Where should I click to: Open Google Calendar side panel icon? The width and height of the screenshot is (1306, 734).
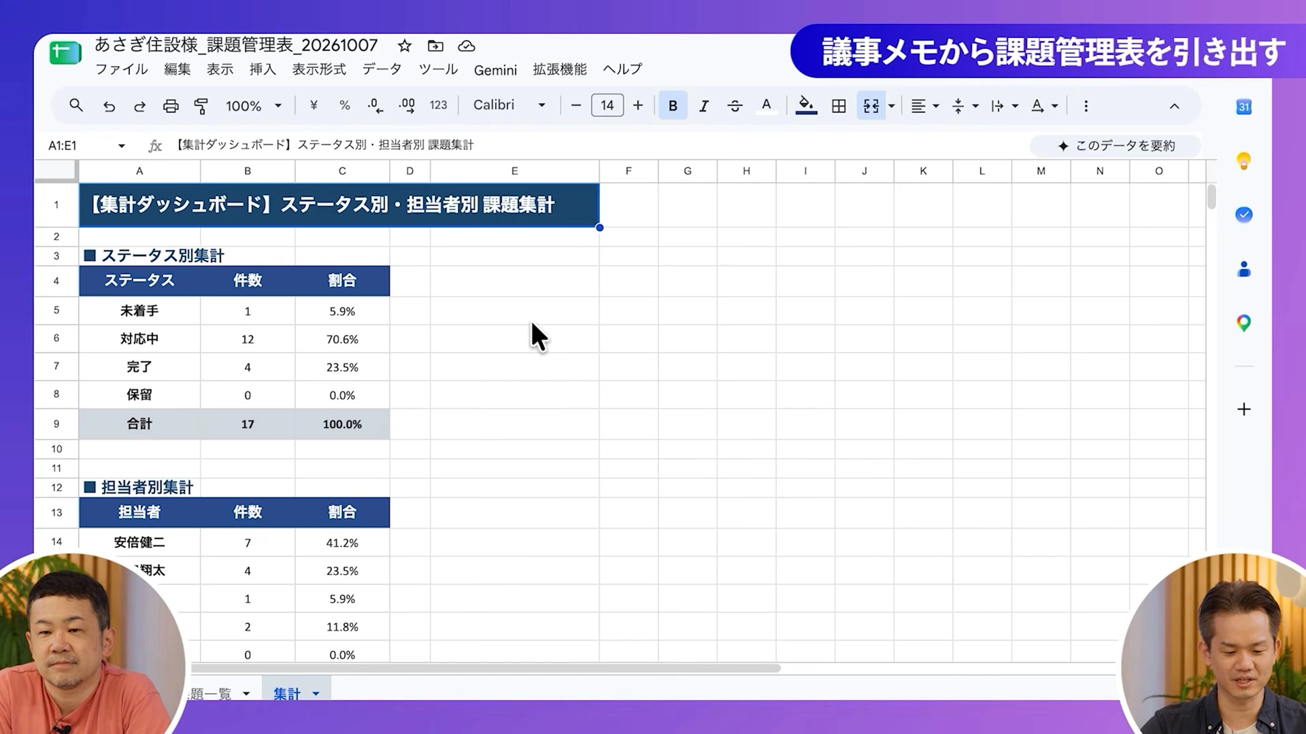tap(1243, 107)
